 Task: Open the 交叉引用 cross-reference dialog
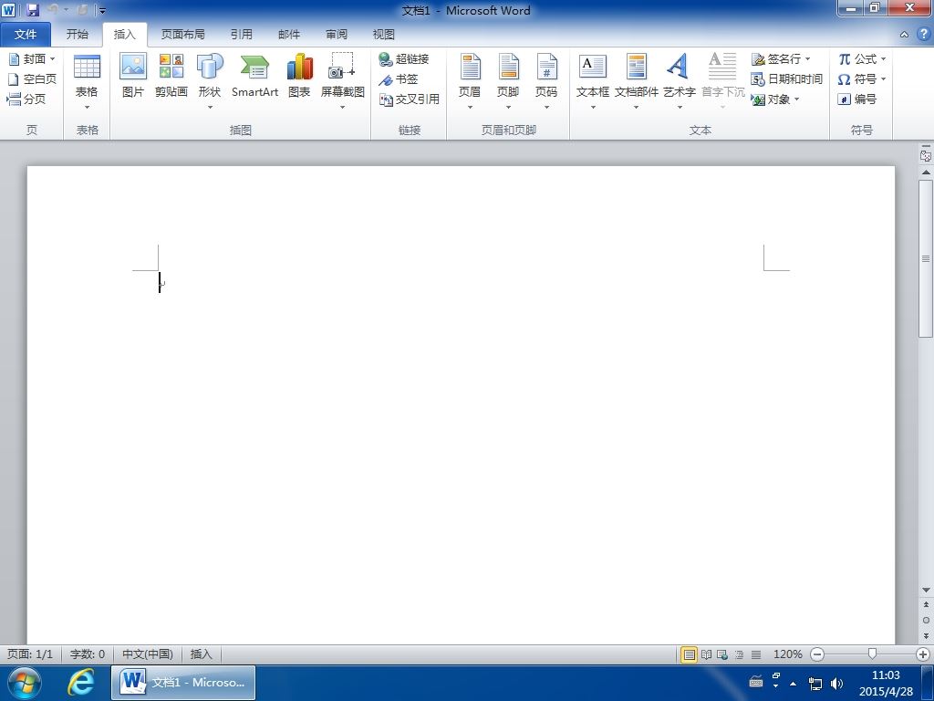coord(410,99)
